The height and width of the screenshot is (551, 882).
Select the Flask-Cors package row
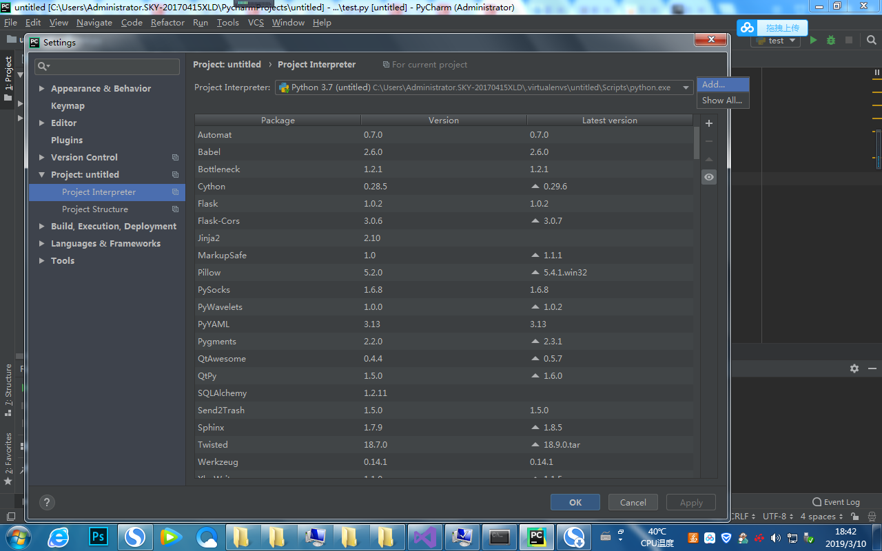pyautogui.click(x=444, y=221)
